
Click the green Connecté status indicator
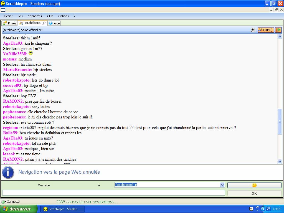(x=3, y=202)
